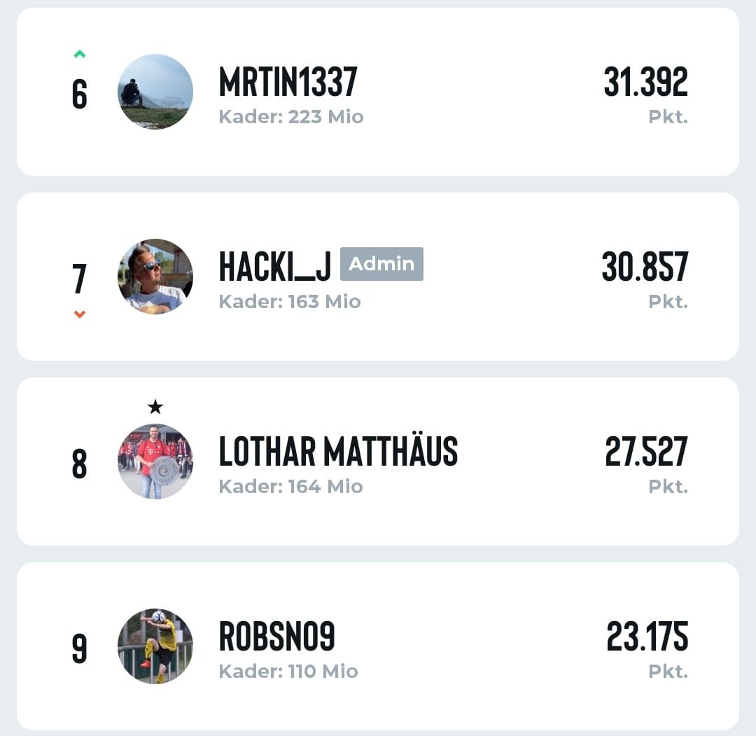Open HACKI_J's profile picture
The height and width of the screenshot is (736, 756).
pos(155,277)
